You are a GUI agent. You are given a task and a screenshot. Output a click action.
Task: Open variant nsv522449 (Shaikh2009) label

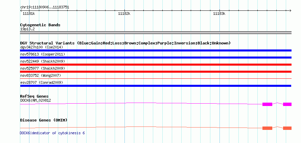point(43,61)
